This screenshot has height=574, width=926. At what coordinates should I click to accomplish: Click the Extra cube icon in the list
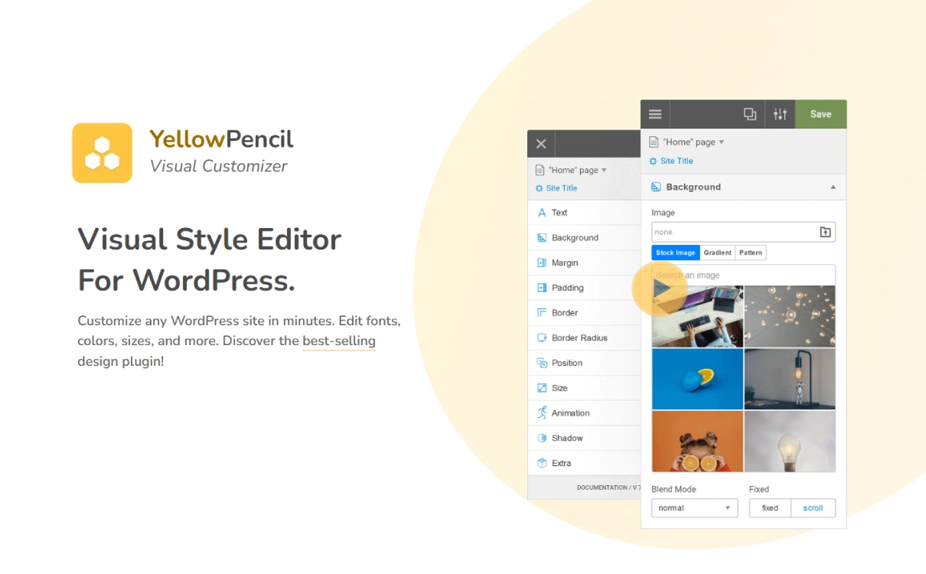tap(542, 463)
